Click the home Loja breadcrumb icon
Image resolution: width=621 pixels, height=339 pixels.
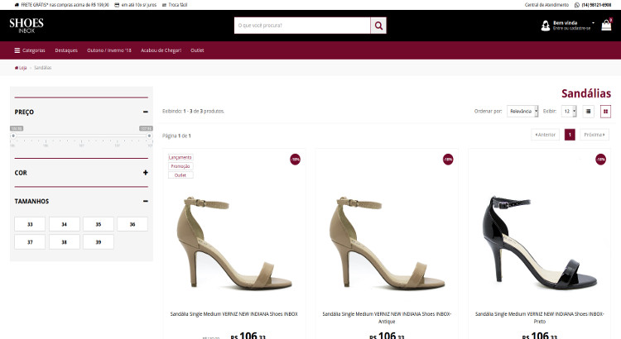coord(17,68)
